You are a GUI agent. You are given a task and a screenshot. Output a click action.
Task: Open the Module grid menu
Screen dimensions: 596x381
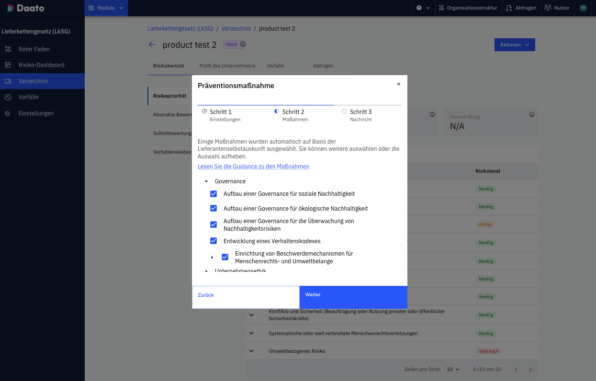tap(106, 8)
